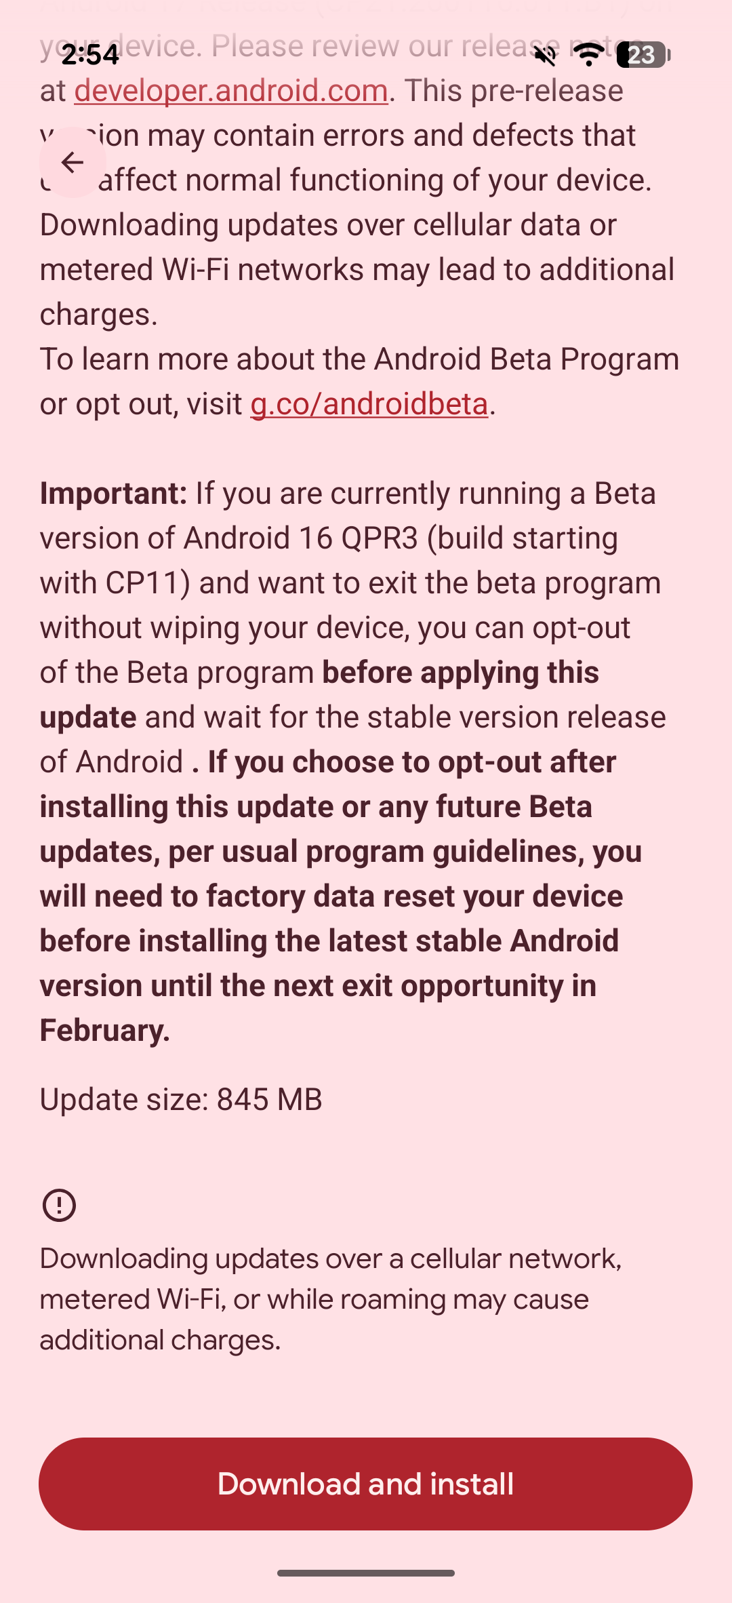Select the update description area
The height and width of the screenshot is (1603, 732).
click(x=366, y=746)
